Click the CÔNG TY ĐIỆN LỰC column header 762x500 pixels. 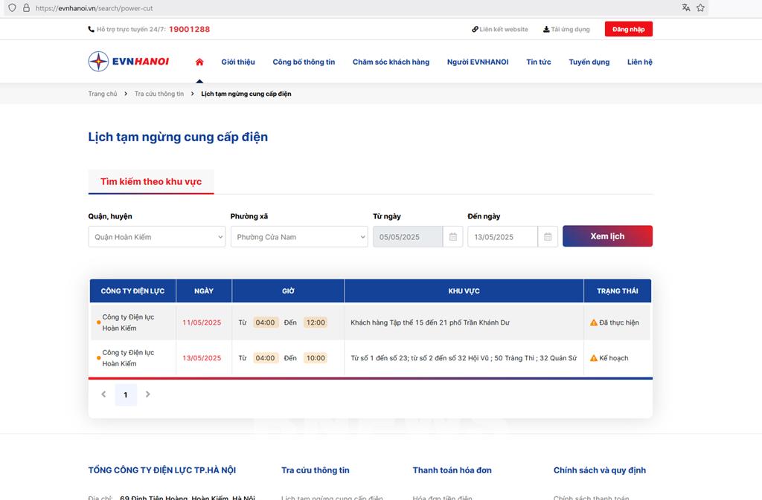tap(132, 291)
